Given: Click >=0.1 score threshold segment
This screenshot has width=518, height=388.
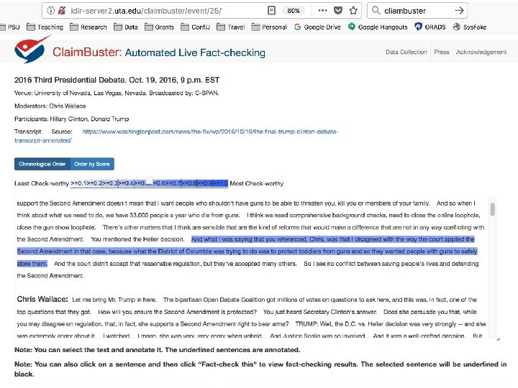Looking at the screenshot, I should point(78,183).
